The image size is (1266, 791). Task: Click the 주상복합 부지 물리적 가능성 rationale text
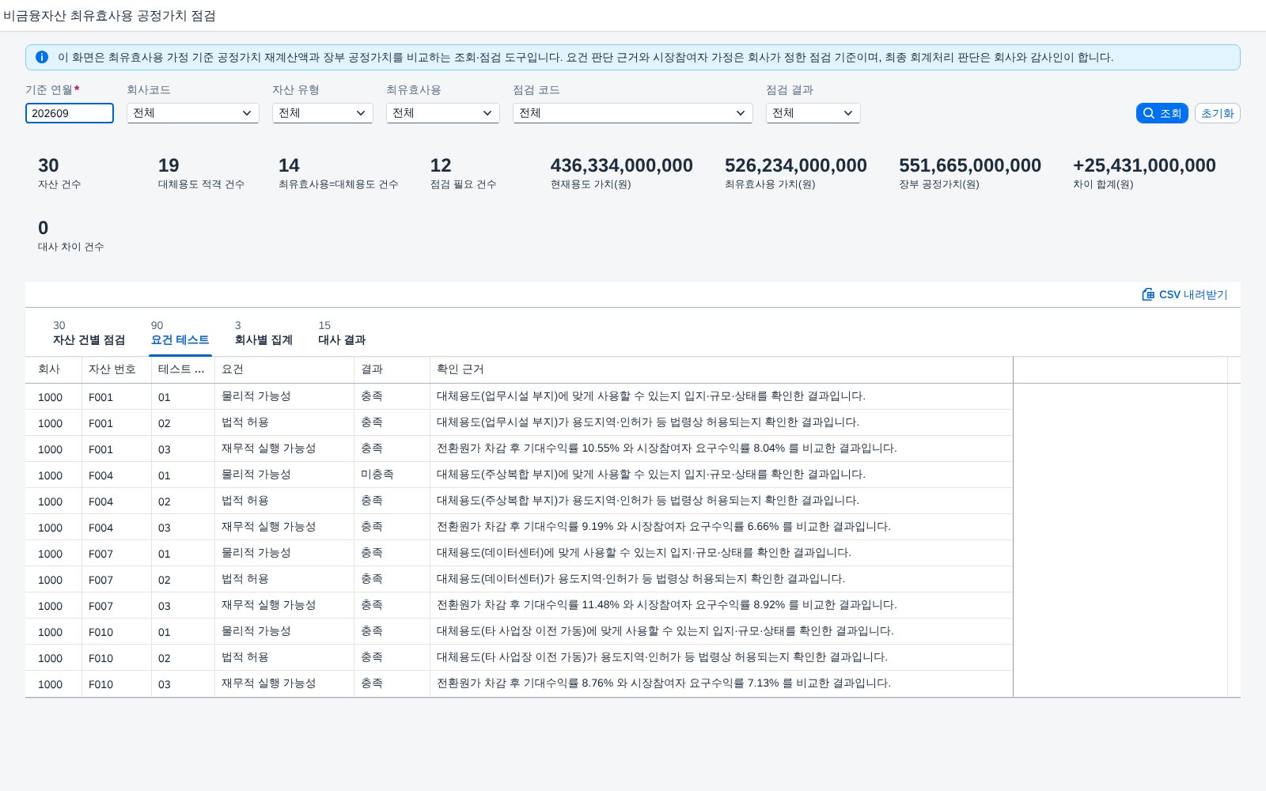click(651, 475)
